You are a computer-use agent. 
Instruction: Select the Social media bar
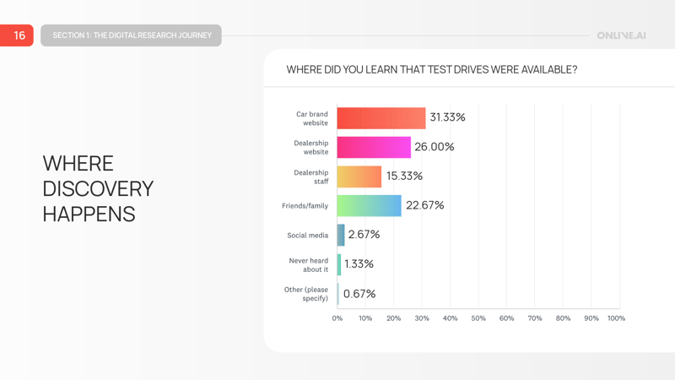(341, 235)
